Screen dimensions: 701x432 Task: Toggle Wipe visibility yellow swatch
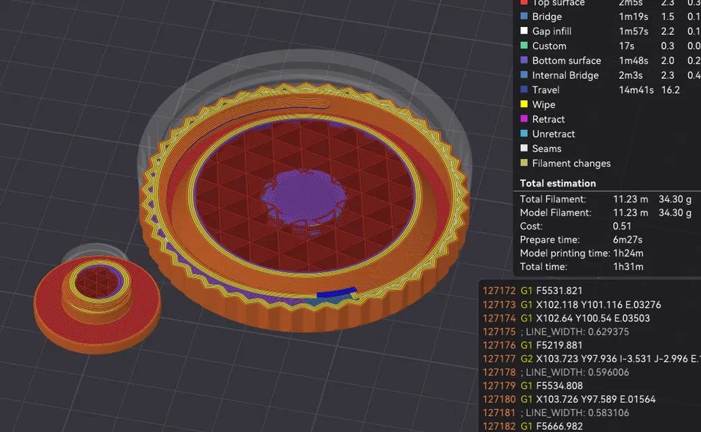click(524, 104)
